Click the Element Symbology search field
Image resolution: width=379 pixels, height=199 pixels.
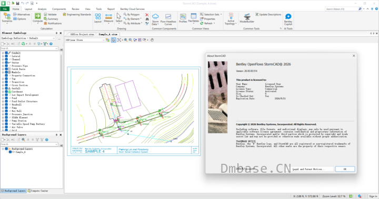pyautogui.click(x=29, y=48)
